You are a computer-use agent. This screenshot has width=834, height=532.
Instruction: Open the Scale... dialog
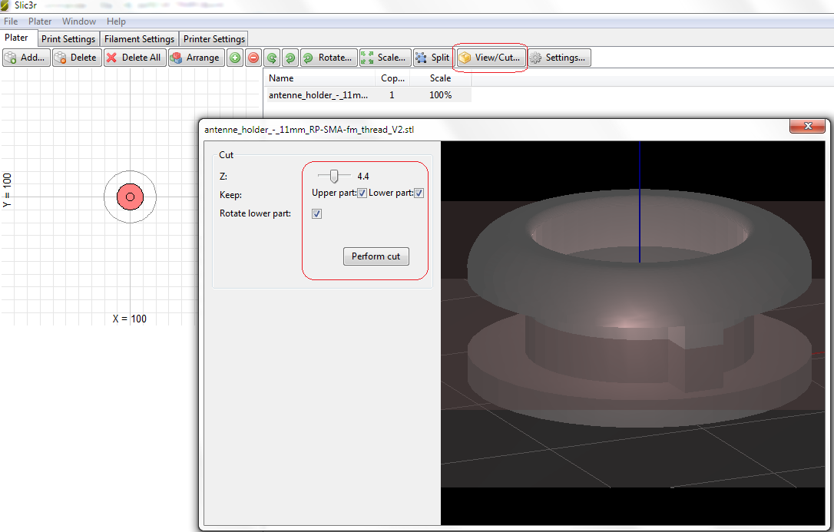tap(384, 58)
